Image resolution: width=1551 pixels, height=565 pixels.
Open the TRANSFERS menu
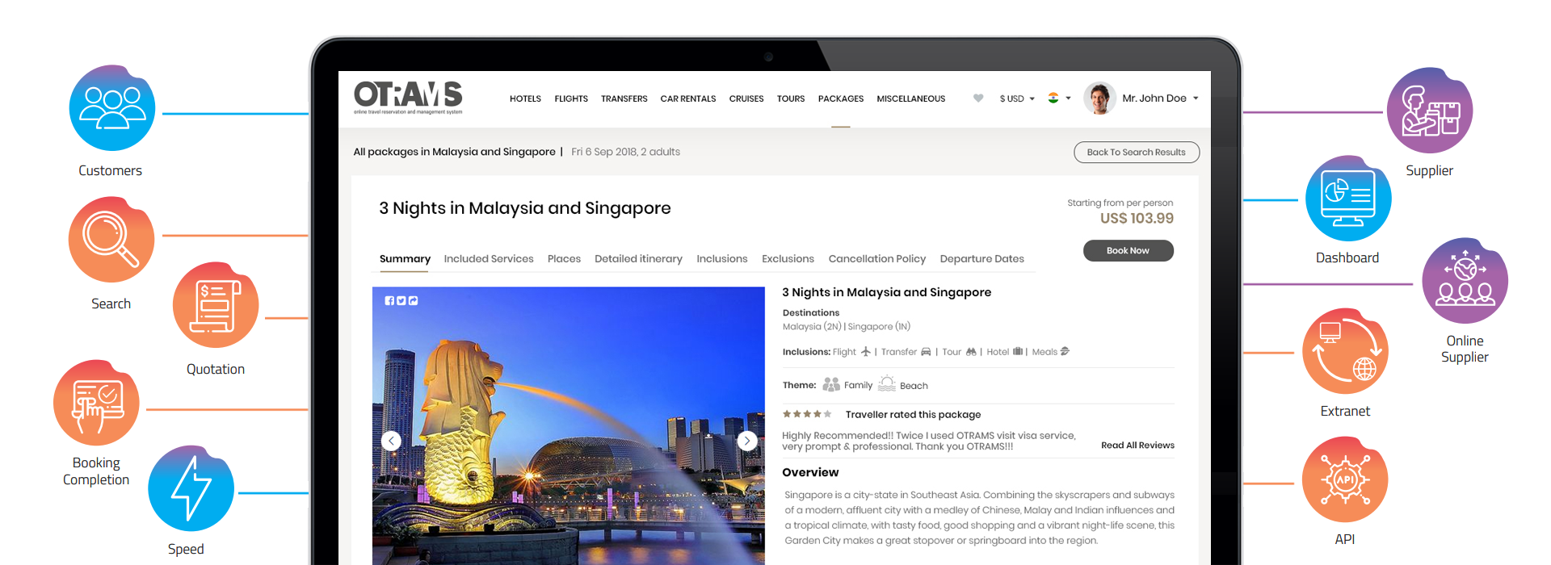tap(624, 98)
